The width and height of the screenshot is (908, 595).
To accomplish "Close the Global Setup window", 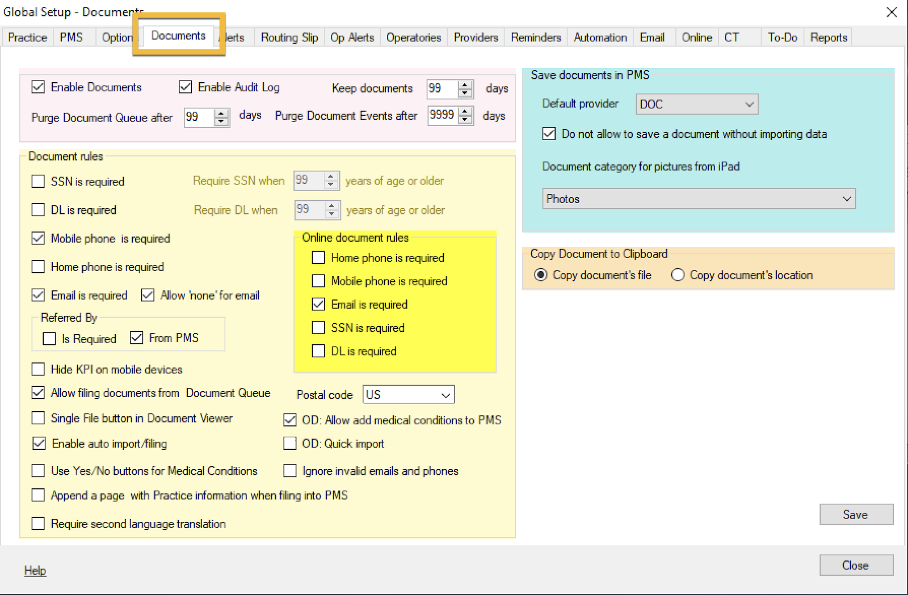I will (x=892, y=12).
